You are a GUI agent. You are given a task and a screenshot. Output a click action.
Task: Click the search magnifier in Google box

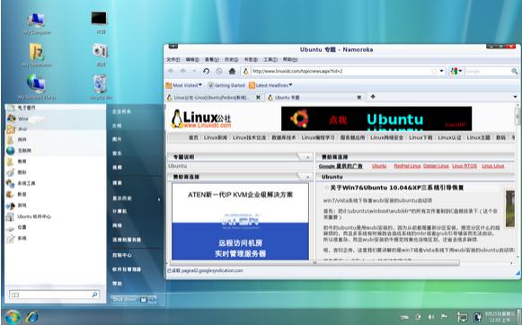coord(514,71)
